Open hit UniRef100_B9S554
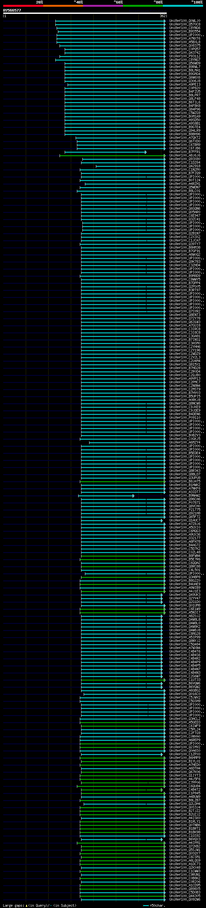This screenshot has width=206, height=908. click(185, 32)
